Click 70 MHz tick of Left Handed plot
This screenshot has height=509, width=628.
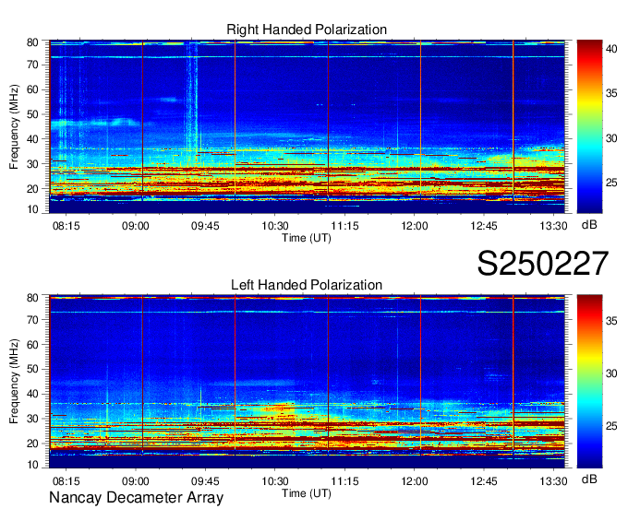(32, 320)
